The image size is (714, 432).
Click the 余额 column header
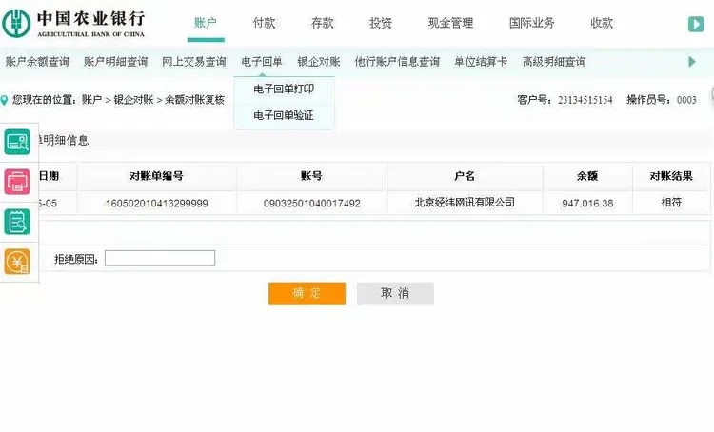click(x=587, y=176)
